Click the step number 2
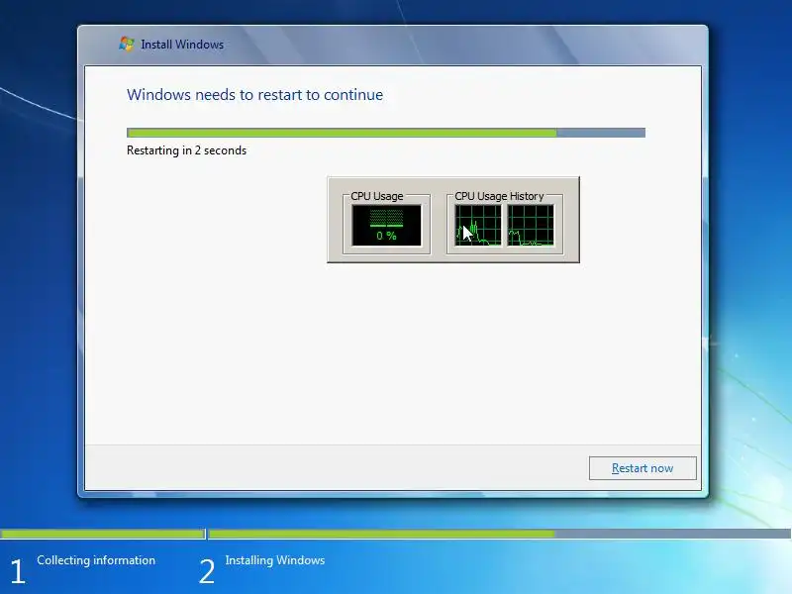The image size is (792, 594). tap(207, 571)
